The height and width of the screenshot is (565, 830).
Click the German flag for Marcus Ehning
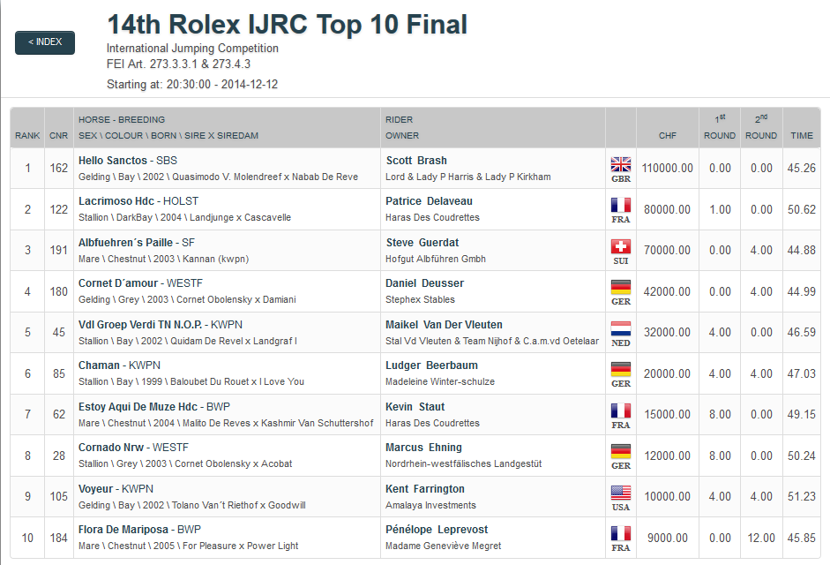pos(620,452)
